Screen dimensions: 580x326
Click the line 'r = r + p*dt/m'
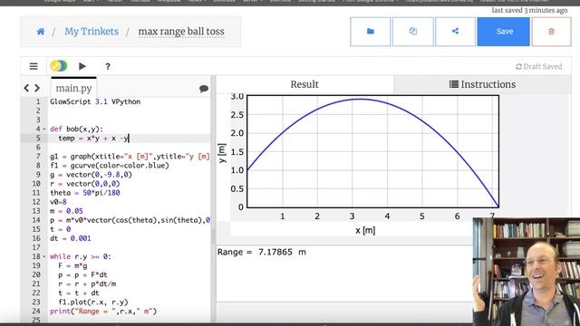[x=87, y=283]
